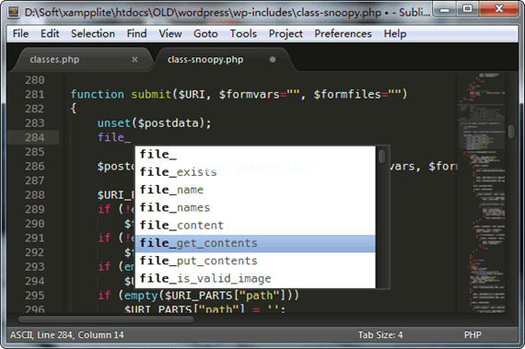Minimize the Sublime Text window
Screen dimensions: 525x349
[445, 9]
